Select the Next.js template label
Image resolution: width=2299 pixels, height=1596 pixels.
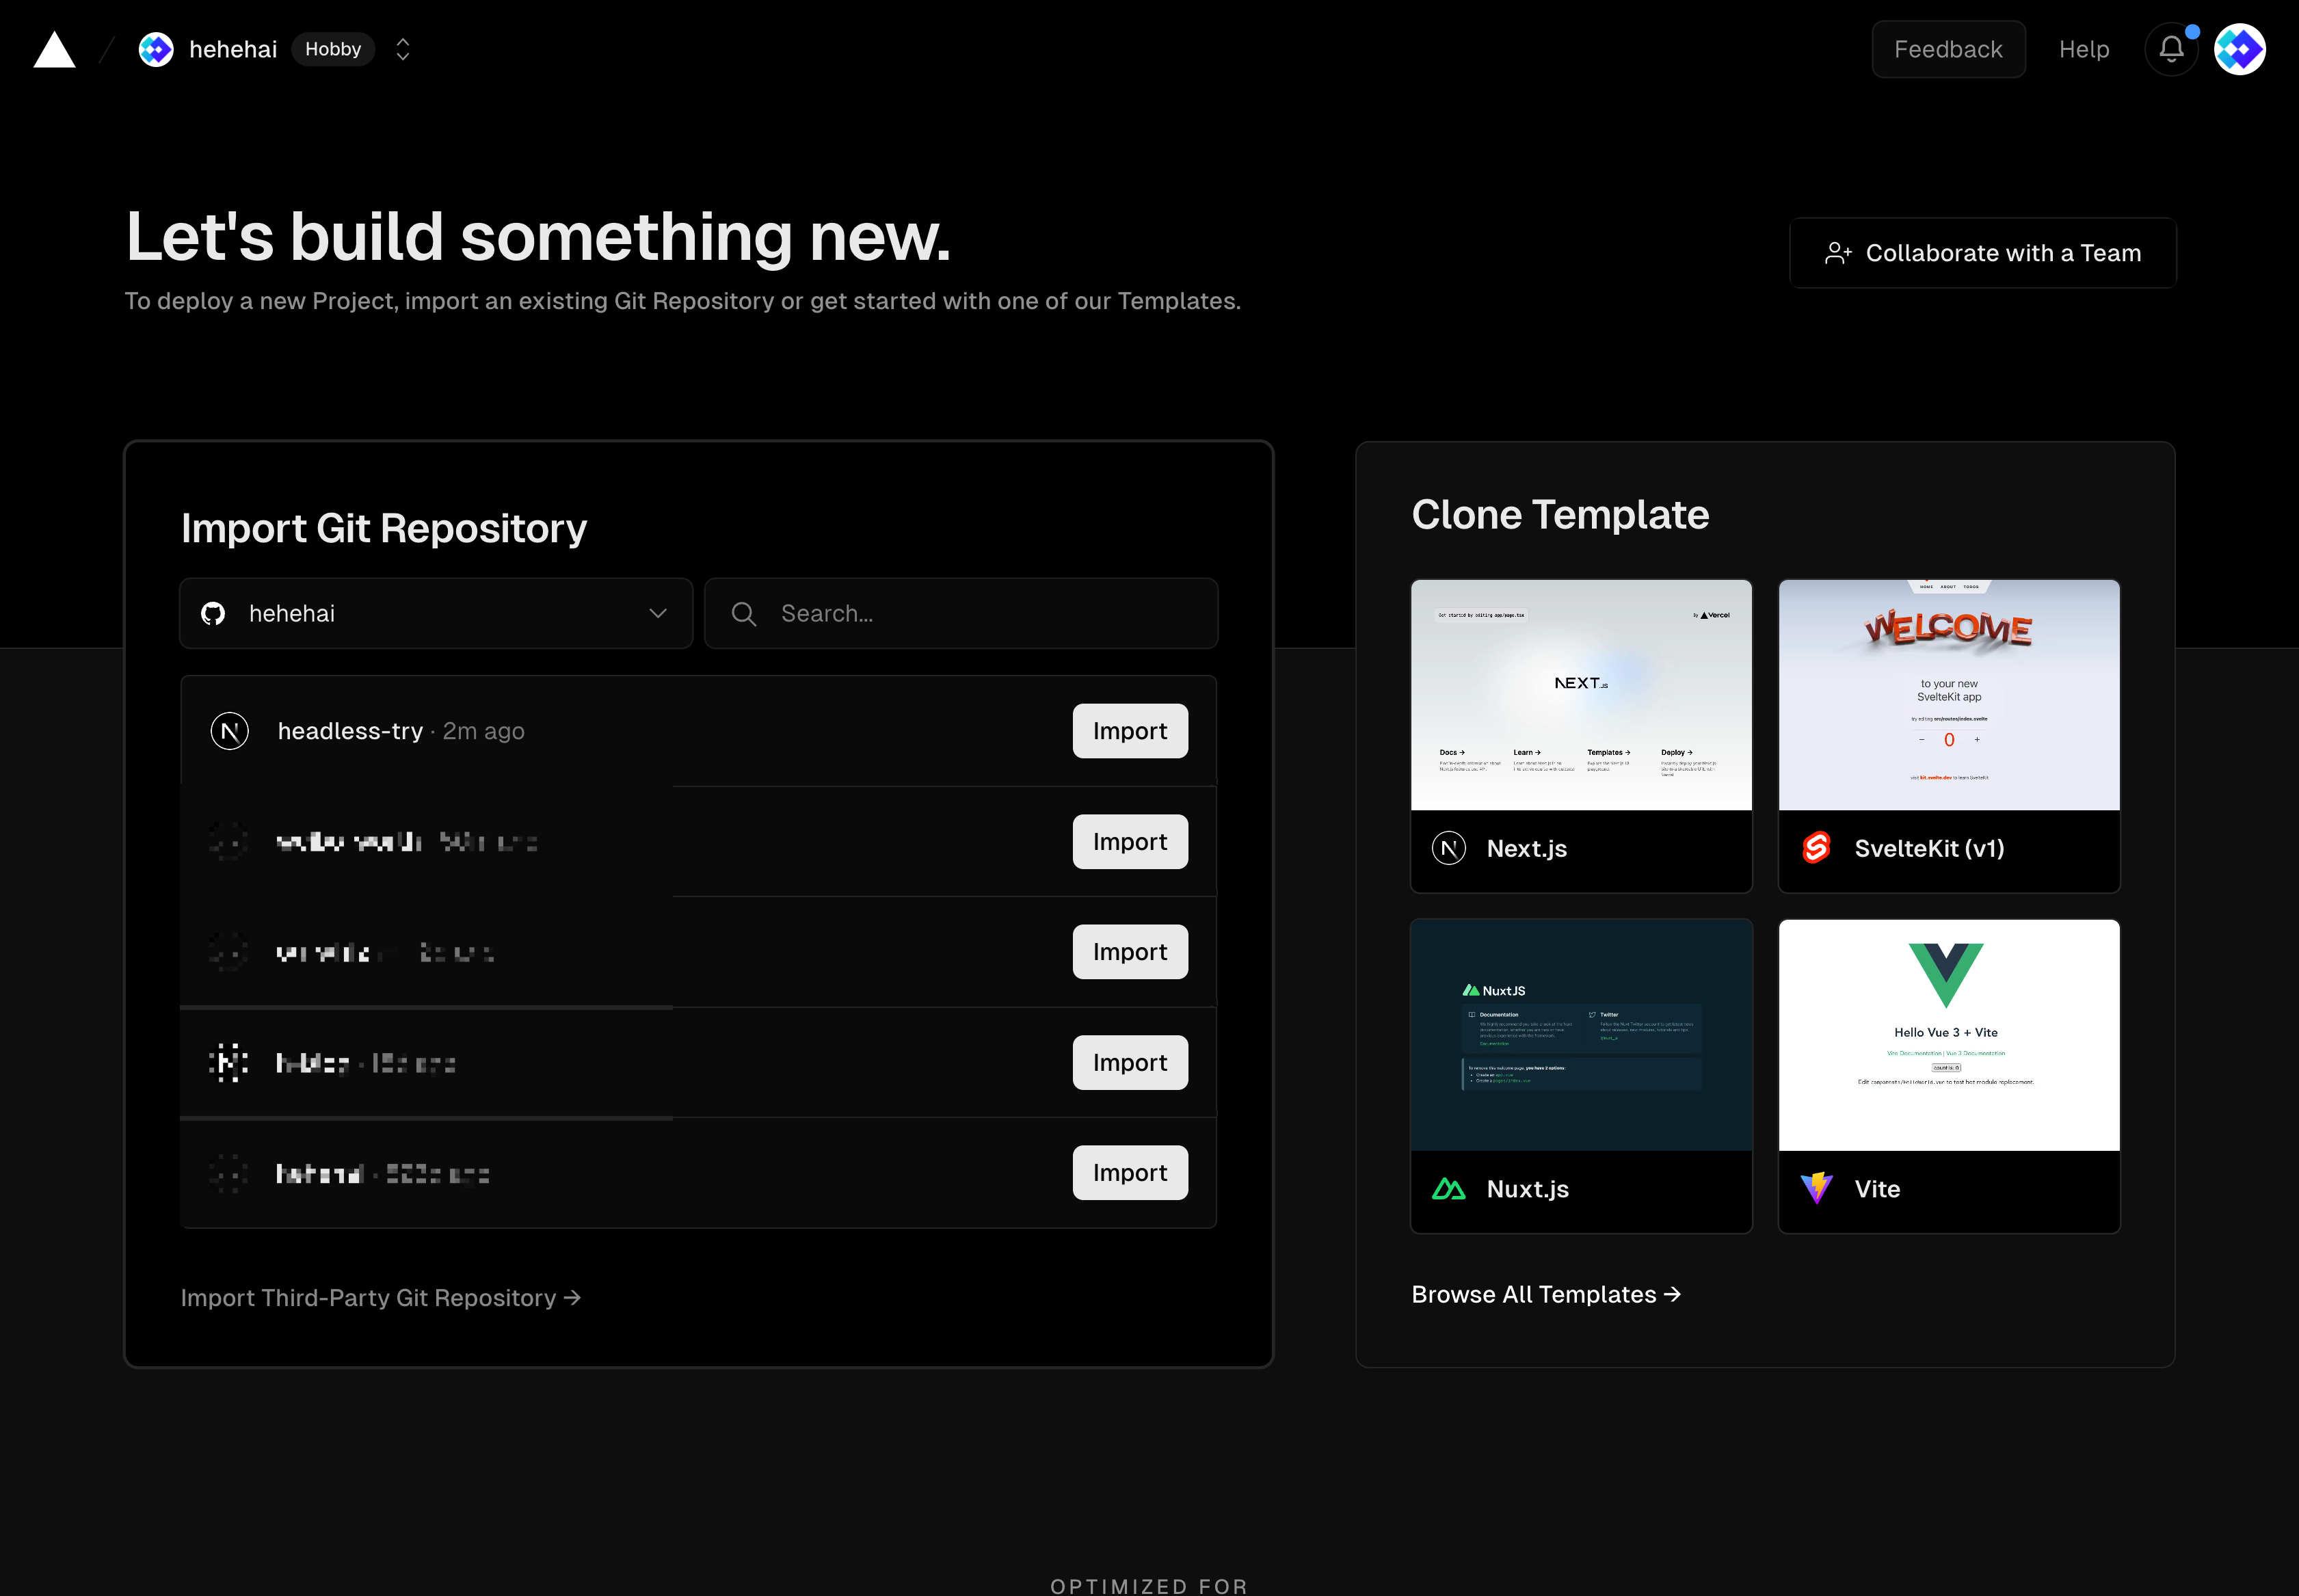click(1527, 848)
